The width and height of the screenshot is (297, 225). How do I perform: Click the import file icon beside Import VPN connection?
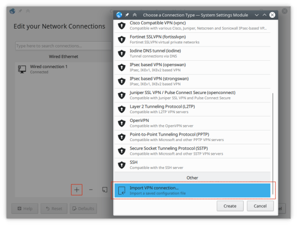(122, 190)
